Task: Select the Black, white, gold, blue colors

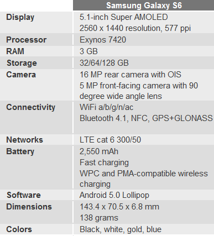Action: click(x=121, y=229)
